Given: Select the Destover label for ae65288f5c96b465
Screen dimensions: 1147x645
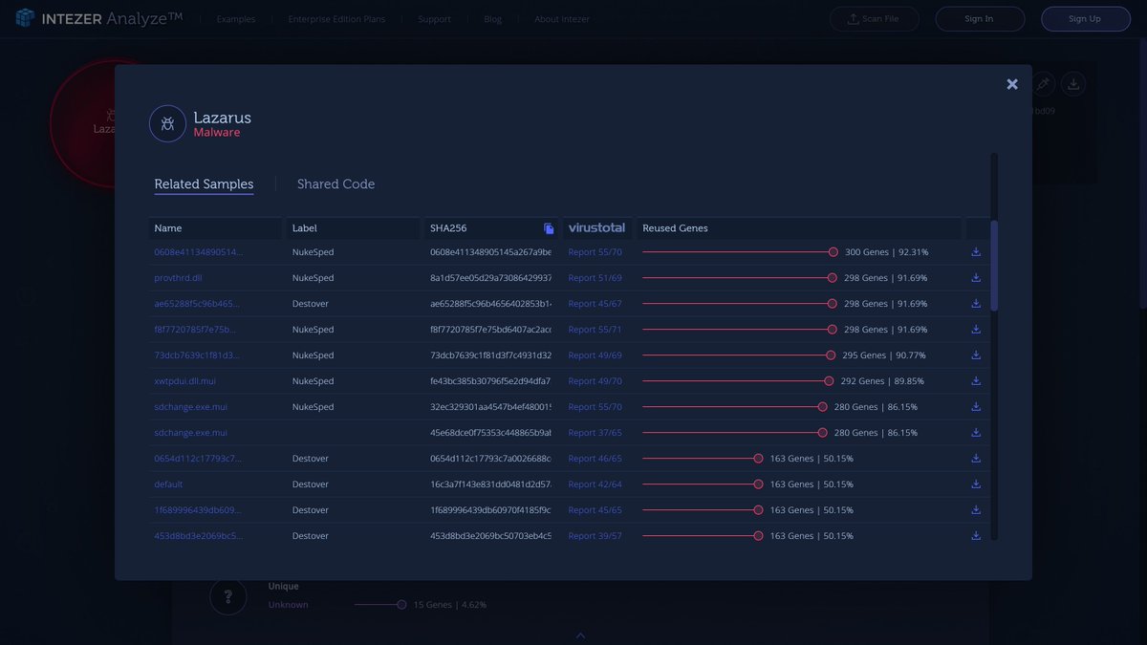Looking at the screenshot, I should coord(311,304).
